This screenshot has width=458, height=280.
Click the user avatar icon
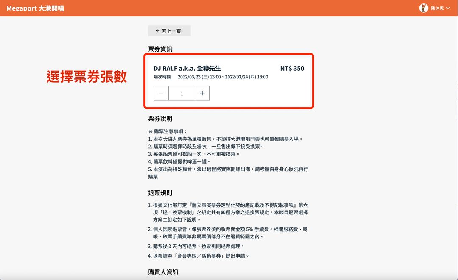[x=424, y=8]
